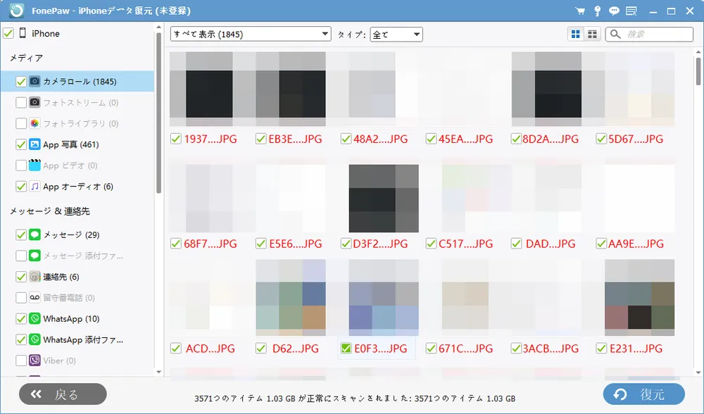Open the D3F2....JPG dark thumbnail
Image resolution: width=704 pixels, height=414 pixels.
384,198
